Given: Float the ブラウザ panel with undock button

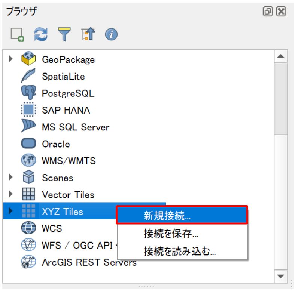Looking at the screenshot, I should tap(268, 12).
